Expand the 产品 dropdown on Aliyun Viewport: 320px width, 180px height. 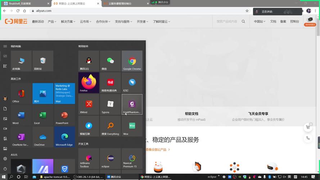[52, 22]
